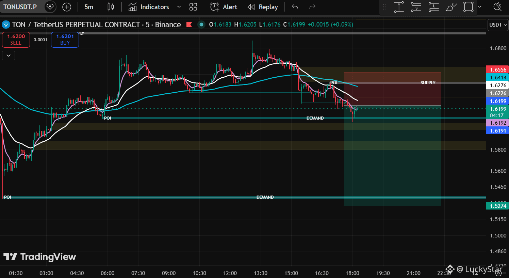The height and width of the screenshot is (278, 509).
Task: Select the lower DEMAND label near 1.5350
Action: 265,197
